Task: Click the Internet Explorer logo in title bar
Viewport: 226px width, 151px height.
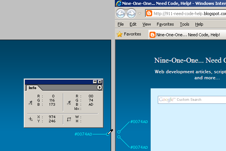Action: pyautogui.click(x=119, y=3)
